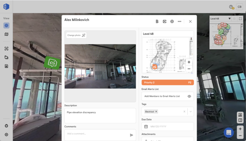The height and width of the screenshot is (141, 246).
Task: Open the help question mark menu
Action: click(x=231, y=7)
